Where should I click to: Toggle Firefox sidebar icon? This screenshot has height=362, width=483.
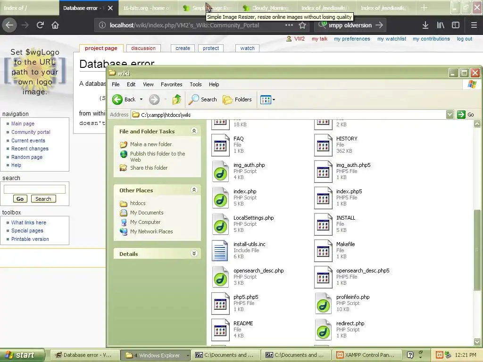[x=456, y=25]
